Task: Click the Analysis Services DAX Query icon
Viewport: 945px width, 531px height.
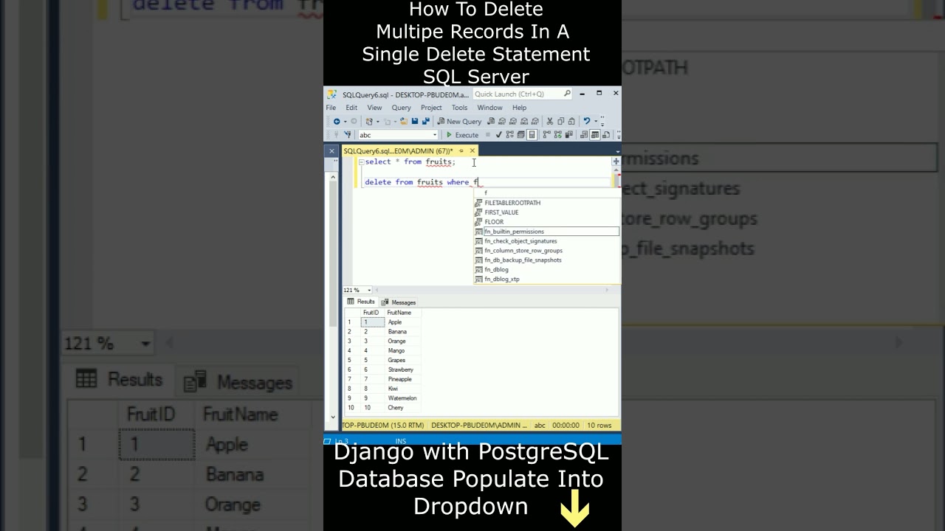Action: (x=535, y=122)
